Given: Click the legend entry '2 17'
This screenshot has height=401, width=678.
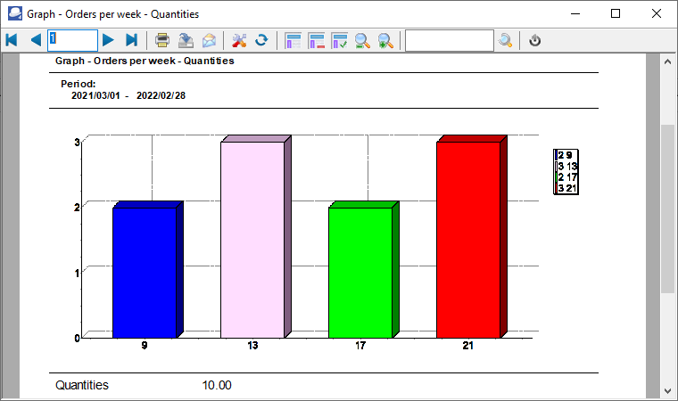Looking at the screenshot, I should (x=566, y=177).
